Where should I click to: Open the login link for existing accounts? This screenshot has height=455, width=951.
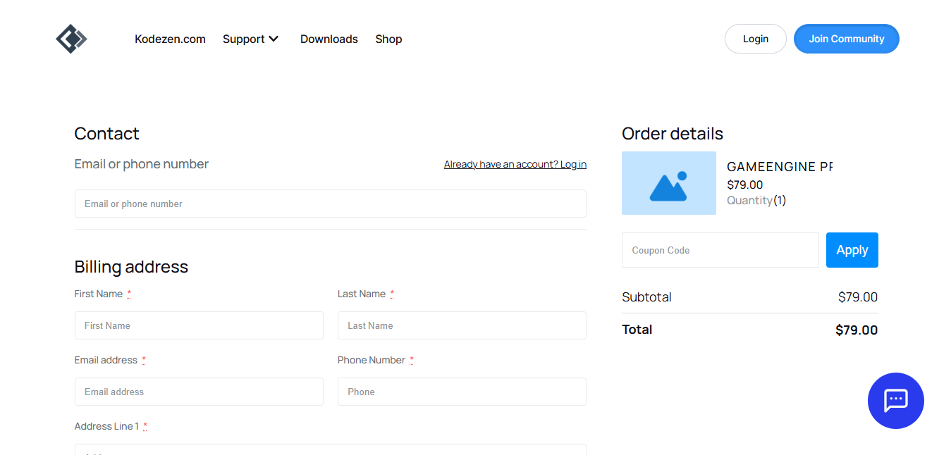pos(515,164)
